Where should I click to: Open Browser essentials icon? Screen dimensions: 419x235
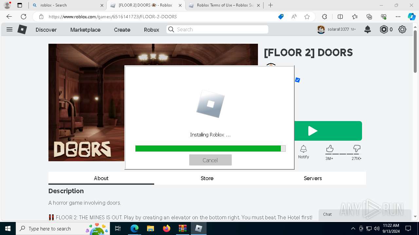pyautogui.click(x=384, y=17)
